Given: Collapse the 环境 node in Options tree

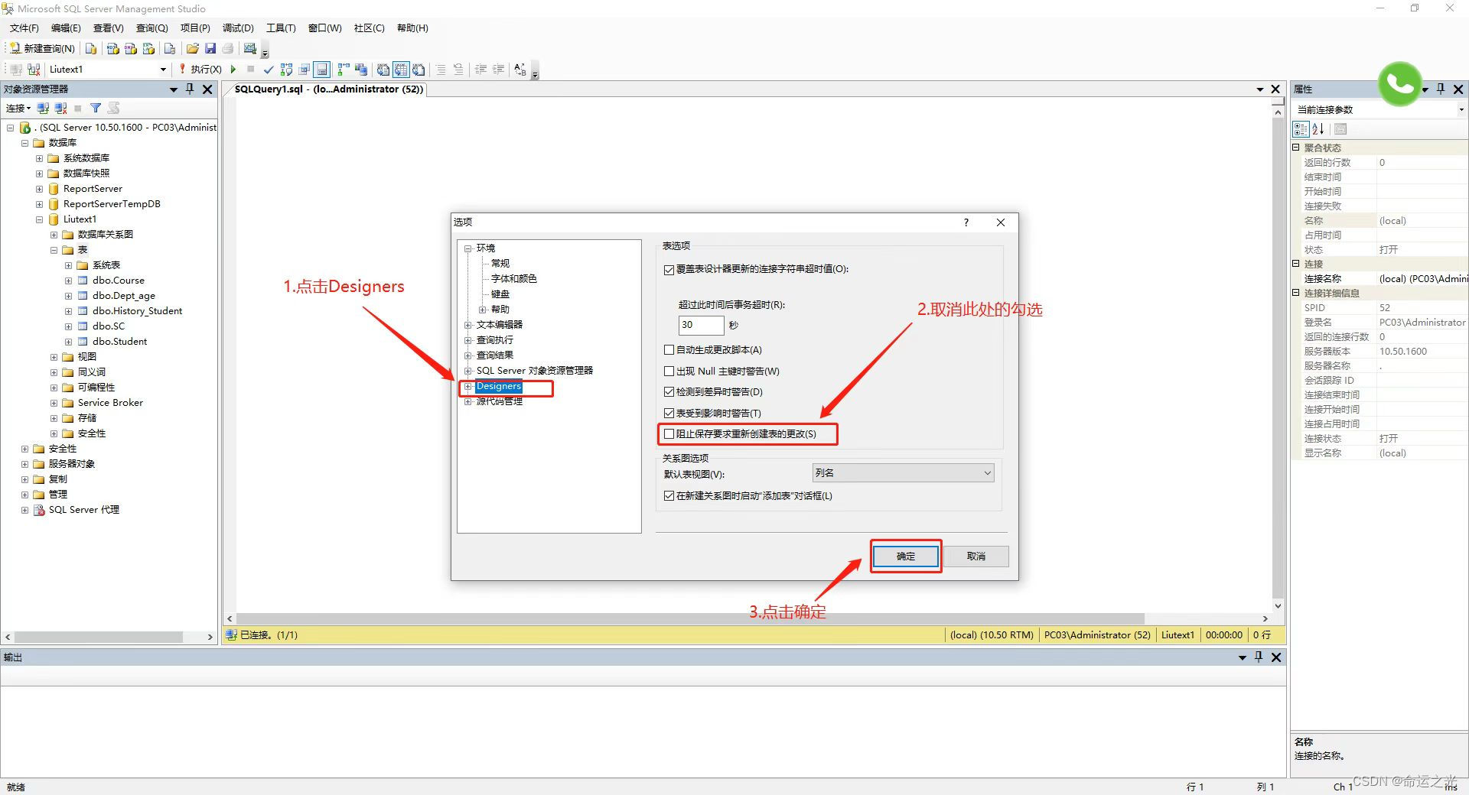Looking at the screenshot, I should click(468, 248).
